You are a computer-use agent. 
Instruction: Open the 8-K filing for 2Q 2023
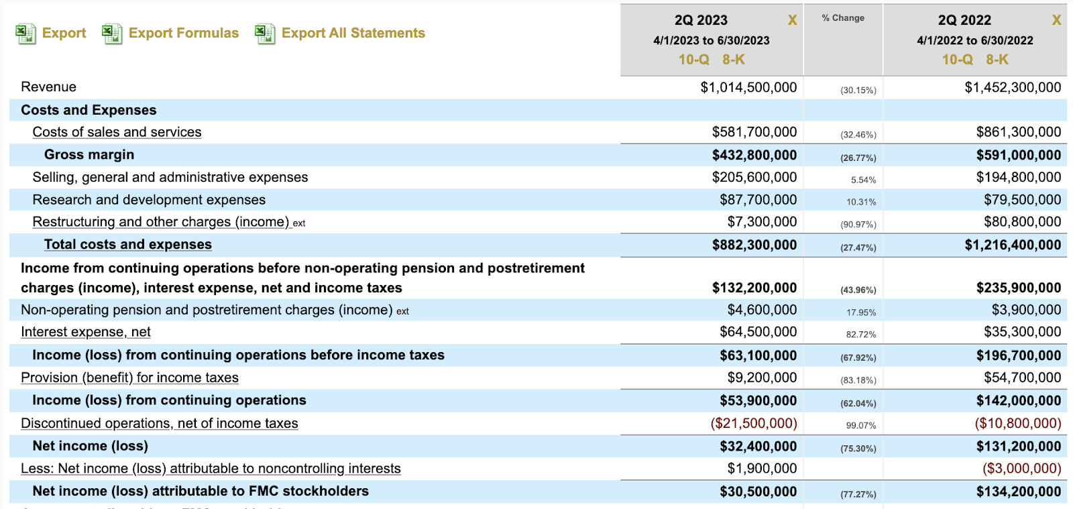click(734, 60)
